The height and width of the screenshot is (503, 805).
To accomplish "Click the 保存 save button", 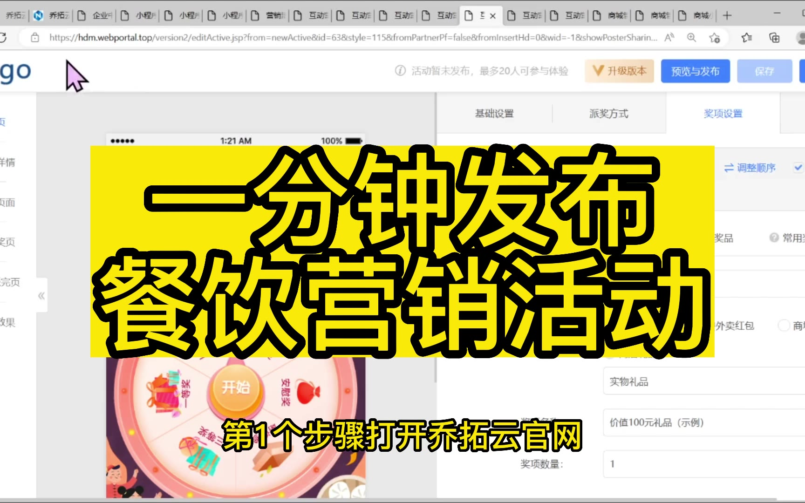I will pyautogui.click(x=764, y=71).
